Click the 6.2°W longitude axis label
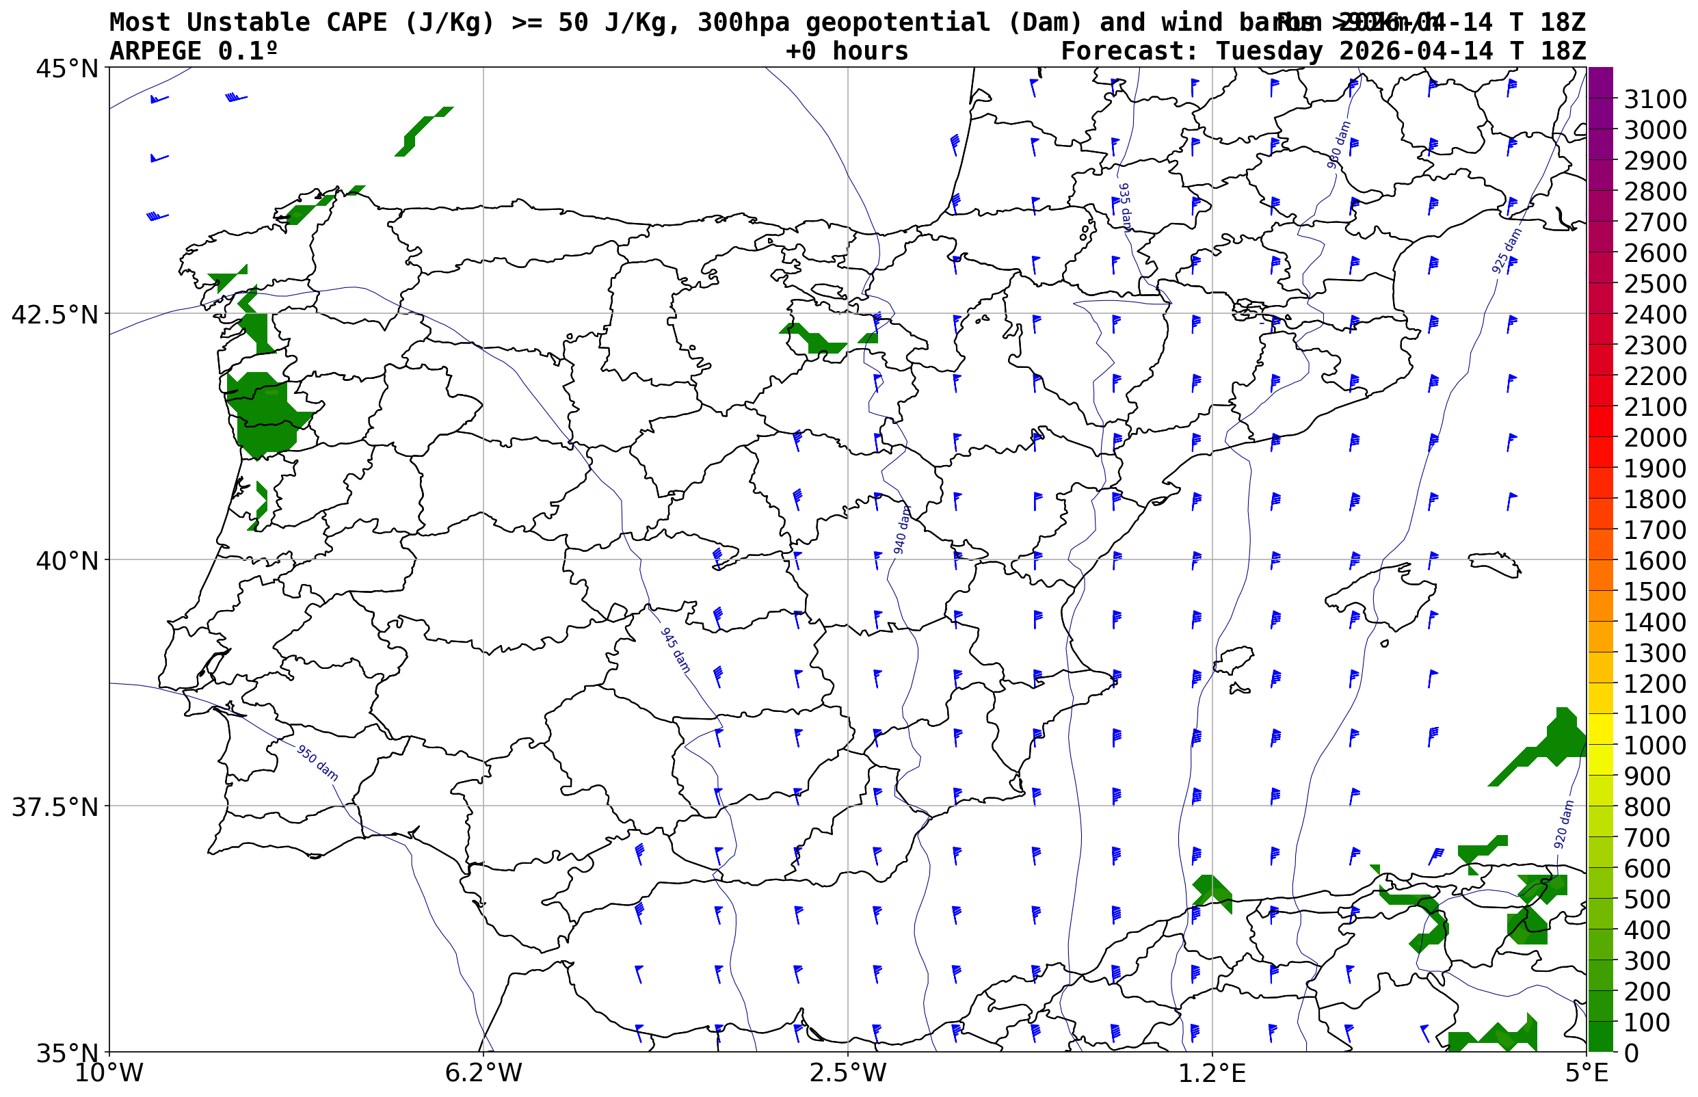This screenshot has height=1097, width=1698. (483, 1073)
